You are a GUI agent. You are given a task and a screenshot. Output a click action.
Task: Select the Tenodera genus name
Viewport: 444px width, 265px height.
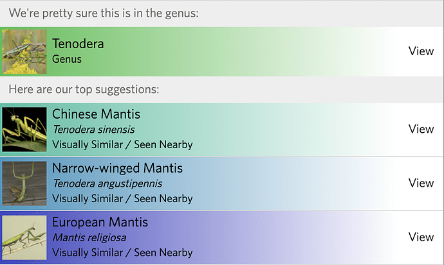click(x=78, y=44)
